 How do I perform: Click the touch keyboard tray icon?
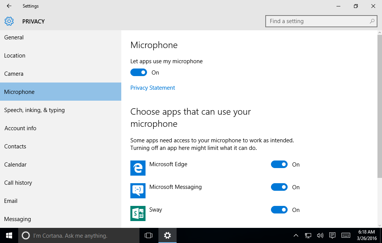pyautogui.click(x=346, y=235)
